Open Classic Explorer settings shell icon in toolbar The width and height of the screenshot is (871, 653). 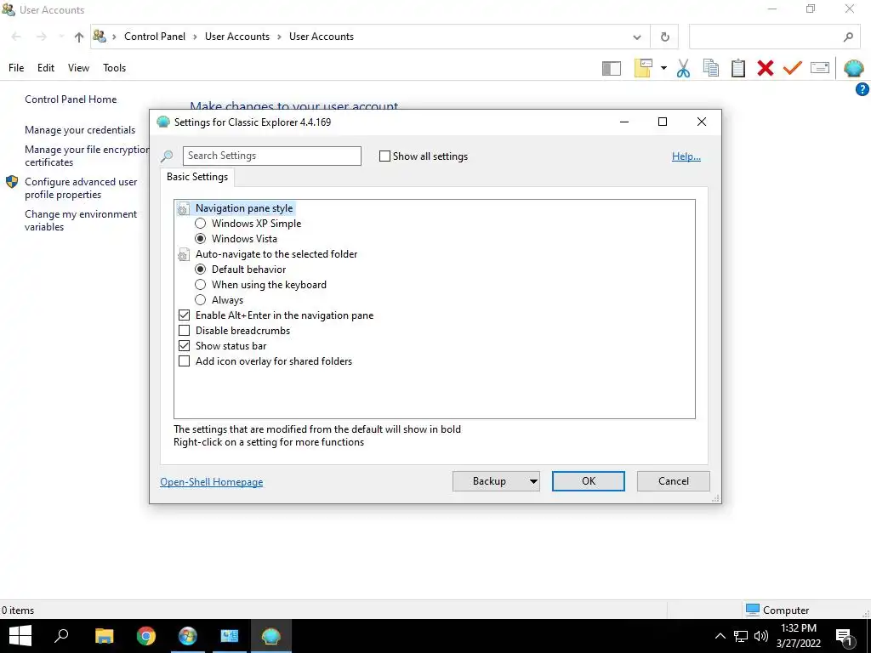[853, 68]
